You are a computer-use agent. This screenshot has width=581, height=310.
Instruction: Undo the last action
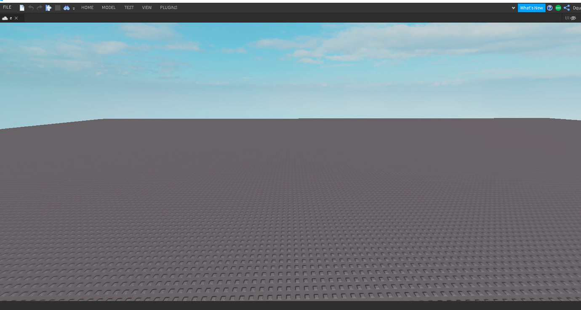pos(30,7)
